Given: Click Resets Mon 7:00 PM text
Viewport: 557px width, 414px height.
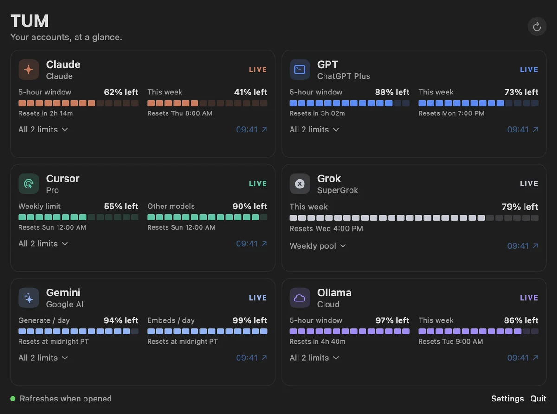Looking at the screenshot, I should click(x=451, y=113).
